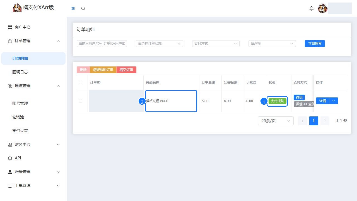Go to page 1 in pagination
Screen dimensions: 357x201
[x=314, y=121]
